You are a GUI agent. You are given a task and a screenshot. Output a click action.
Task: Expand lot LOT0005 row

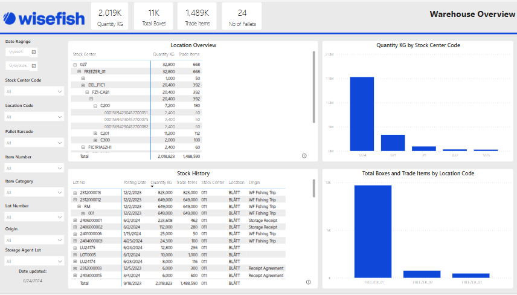75,254
